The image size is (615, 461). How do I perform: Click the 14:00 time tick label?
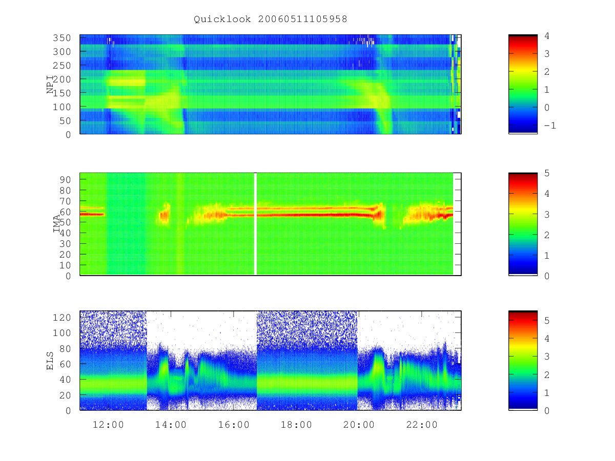(x=171, y=425)
